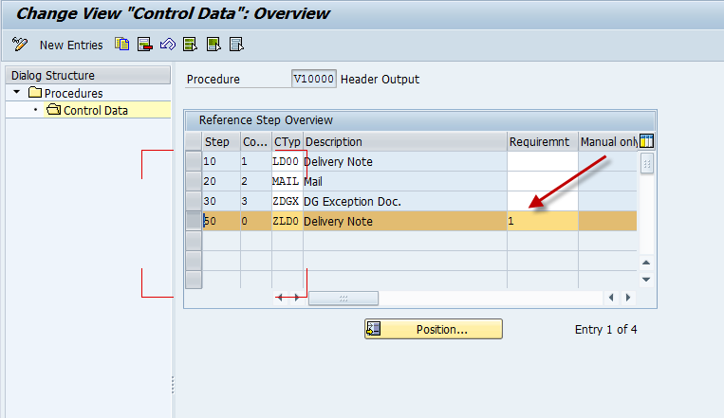Click the Select Block toolbar icon
The image size is (724, 418).
tap(213, 45)
